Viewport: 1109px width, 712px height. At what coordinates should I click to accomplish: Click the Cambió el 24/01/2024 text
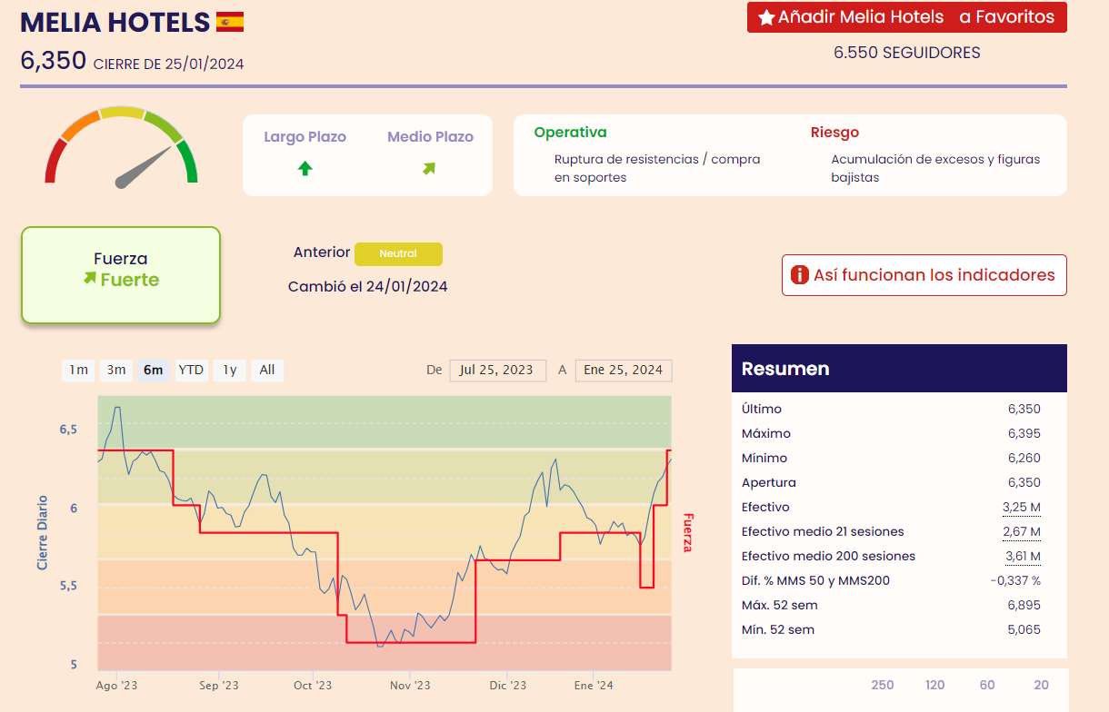(367, 286)
